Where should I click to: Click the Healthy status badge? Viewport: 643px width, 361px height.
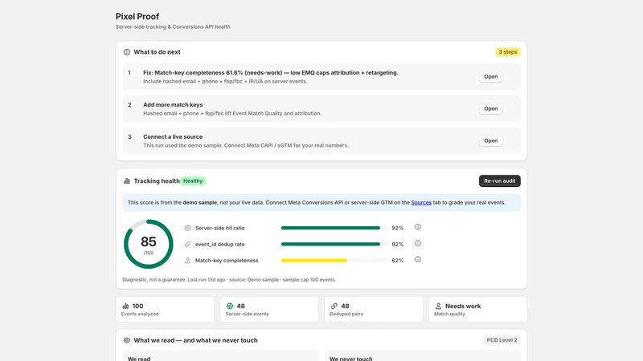tap(193, 181)
